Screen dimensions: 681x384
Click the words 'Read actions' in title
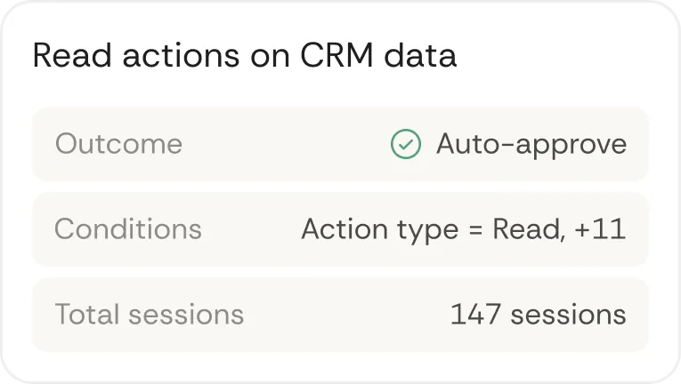pos(136,55)
